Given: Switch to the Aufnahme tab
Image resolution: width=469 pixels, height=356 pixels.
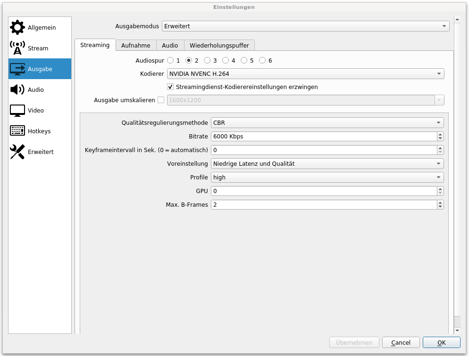Looking at the screenshot, I should pos(135,46).
